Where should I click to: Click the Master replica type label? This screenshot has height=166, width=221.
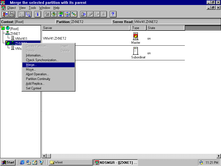click(136, 43)
